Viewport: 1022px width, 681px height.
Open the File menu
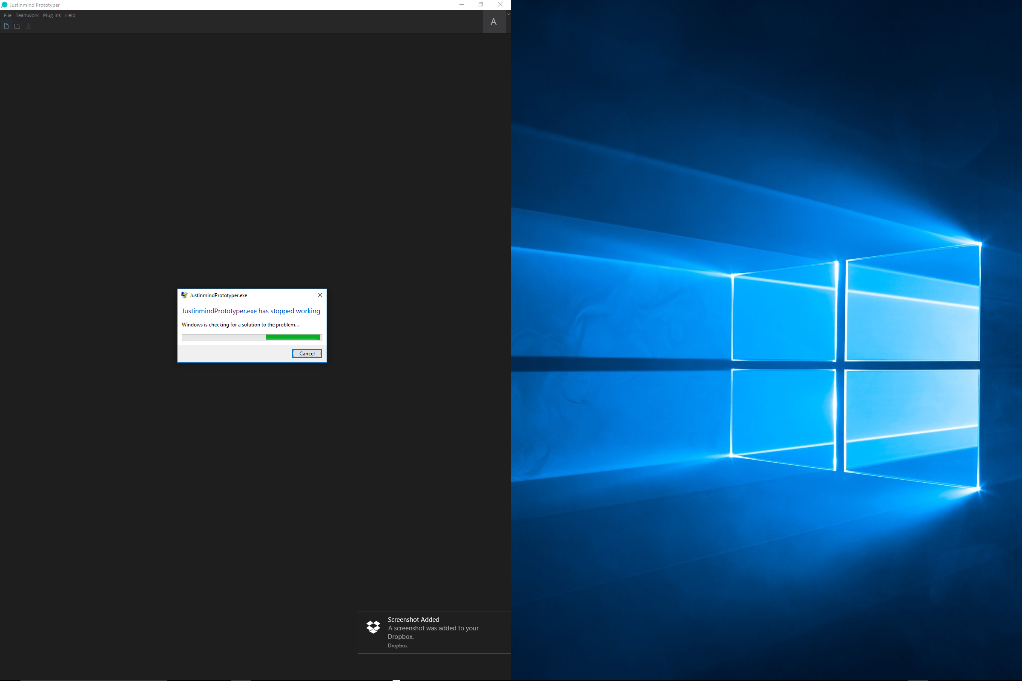[x=7, y=15]
